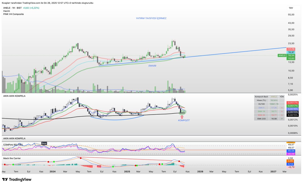The image size is (303, 185).
Task: Click the 18.71 table value
Action: [273, 111]
